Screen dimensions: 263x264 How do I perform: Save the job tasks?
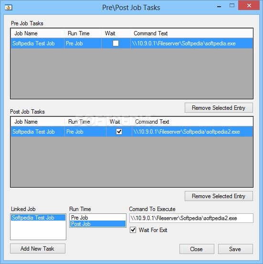coord(235,249)
